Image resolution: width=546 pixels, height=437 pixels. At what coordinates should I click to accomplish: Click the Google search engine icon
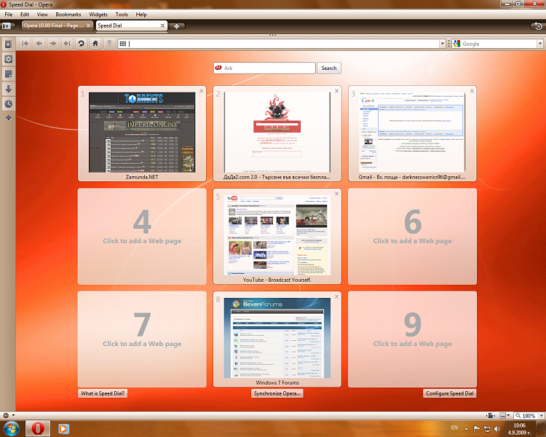point(457,44)
